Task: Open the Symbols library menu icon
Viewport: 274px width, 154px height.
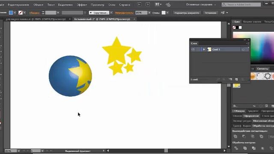Action: point(235,106)
